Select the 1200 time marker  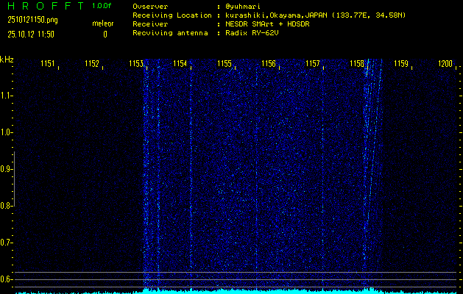click(x=445, y=64)
